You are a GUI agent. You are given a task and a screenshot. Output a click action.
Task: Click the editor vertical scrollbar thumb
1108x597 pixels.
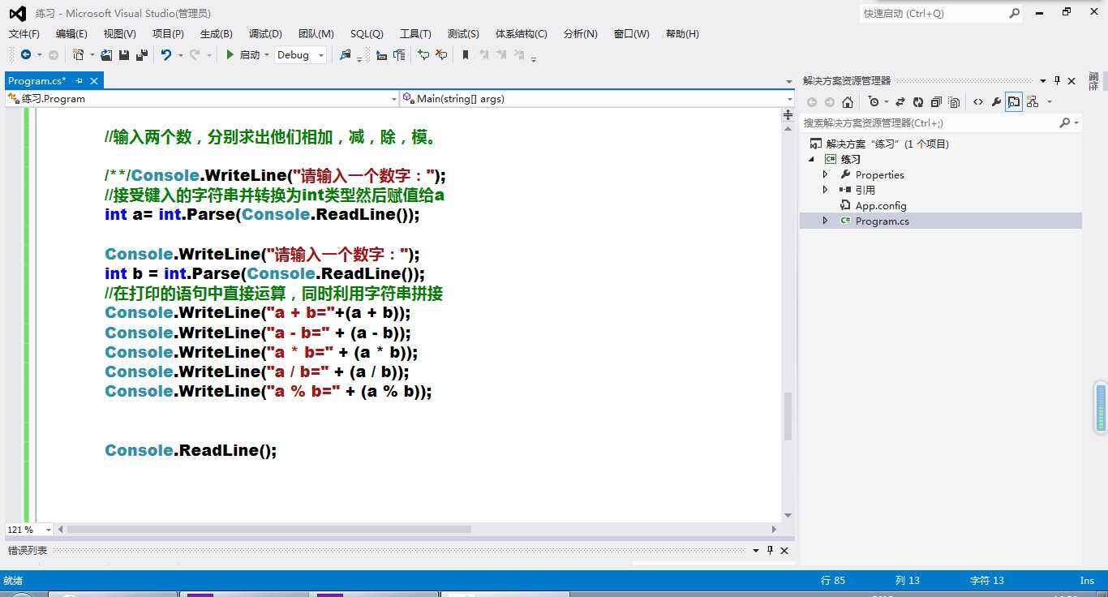pyautogui.click(x=787, y=416)
